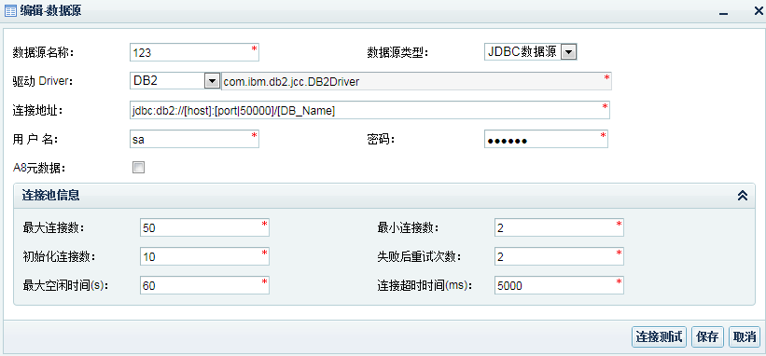Image resolution: width=766 pixels, height=356 pixels.
Task: Focus the 用户名 field containing sa
Action: (194, 139)
